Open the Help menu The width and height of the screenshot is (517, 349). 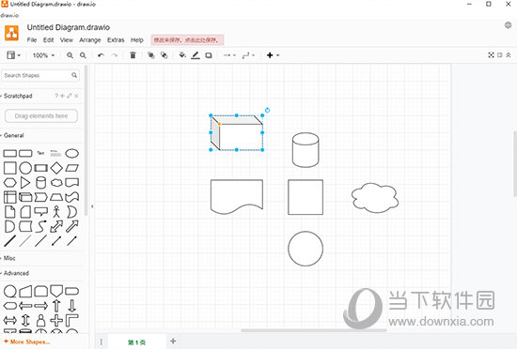coord(137,39)
